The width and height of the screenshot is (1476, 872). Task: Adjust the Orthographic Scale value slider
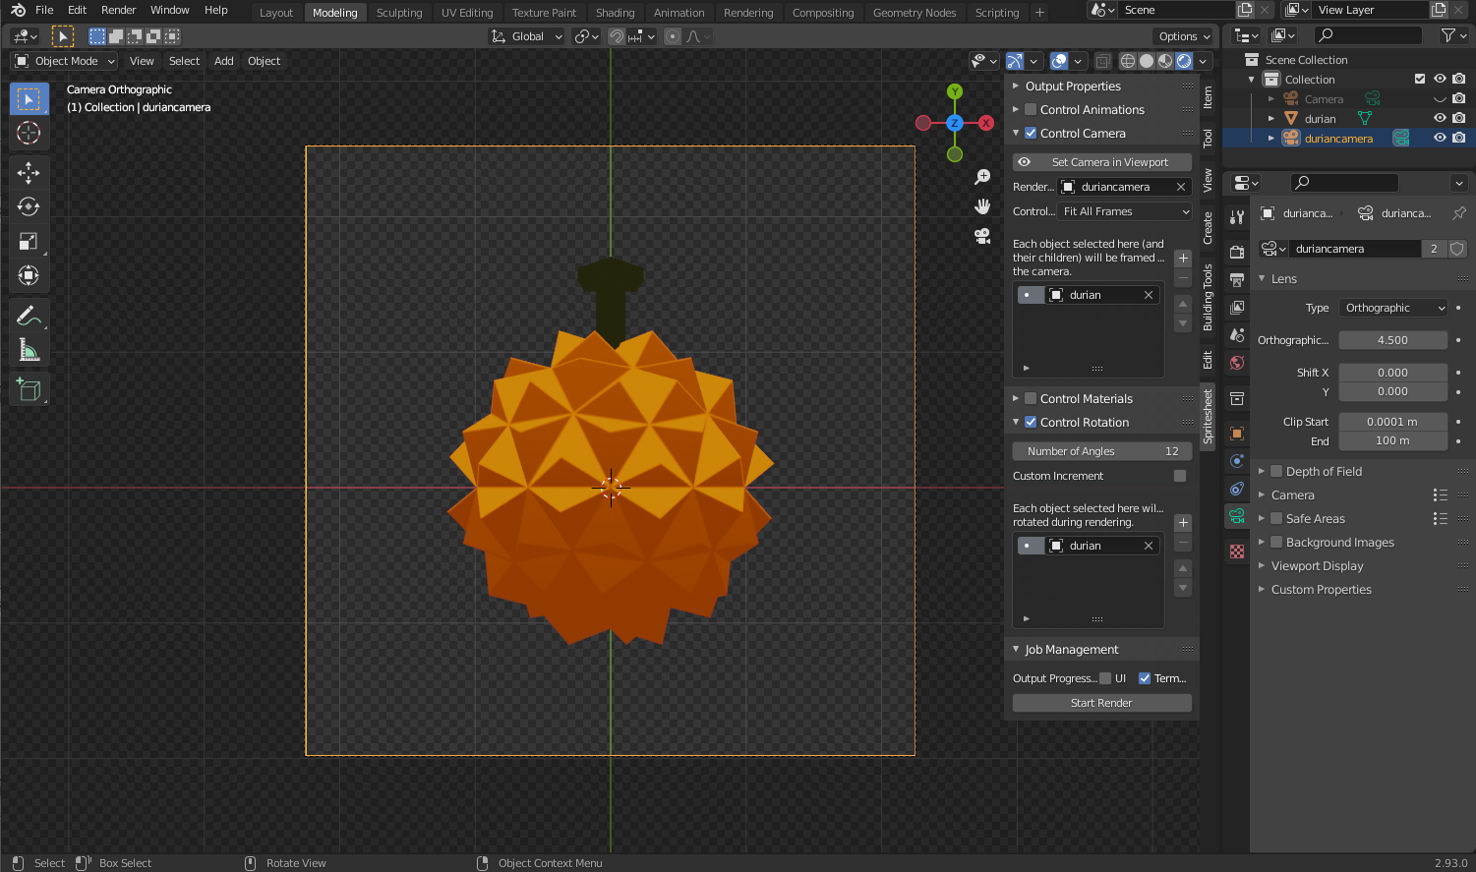(x=1393, y=339)
